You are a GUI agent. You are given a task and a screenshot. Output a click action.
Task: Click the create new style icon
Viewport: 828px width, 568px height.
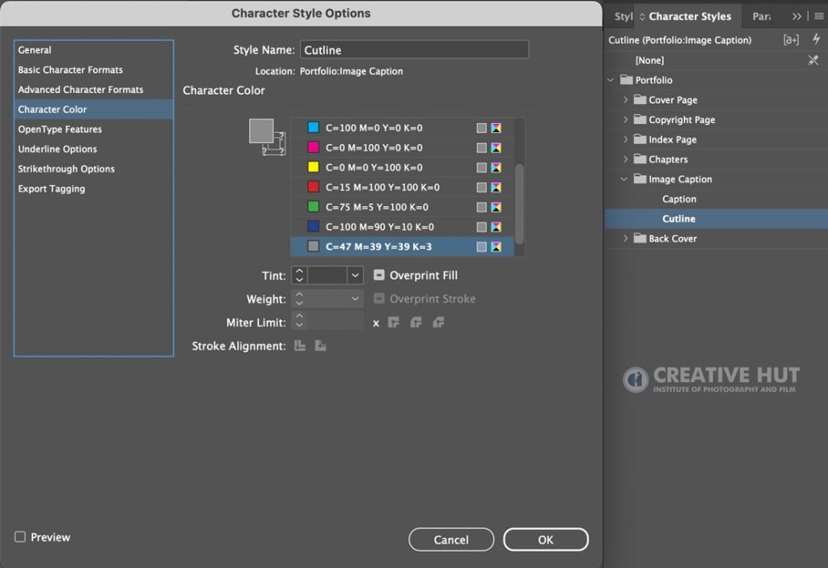(791, 40)
